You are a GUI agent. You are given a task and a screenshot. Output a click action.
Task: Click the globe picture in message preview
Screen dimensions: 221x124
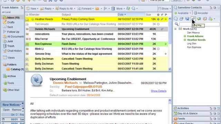pyautogui.click(x=37, y=80)
